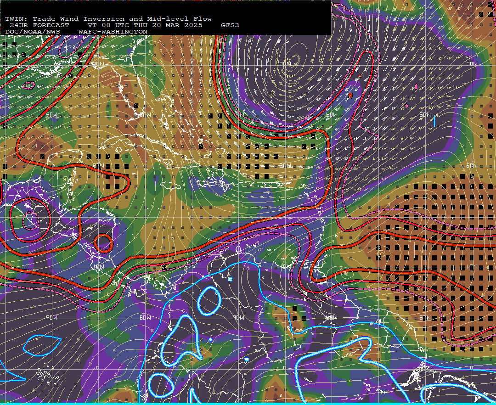Click the '30N' label inside the circular vortex
The image size is (496, 405).
(x=285, y=64)
